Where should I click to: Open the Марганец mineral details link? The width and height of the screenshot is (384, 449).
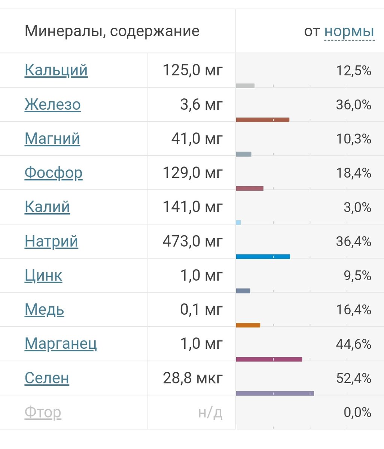click(61, 343)
